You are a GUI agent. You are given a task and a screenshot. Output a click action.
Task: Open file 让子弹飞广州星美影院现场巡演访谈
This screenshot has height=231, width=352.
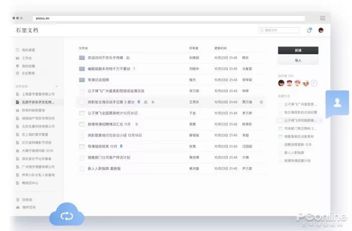(x=116, y=91)
